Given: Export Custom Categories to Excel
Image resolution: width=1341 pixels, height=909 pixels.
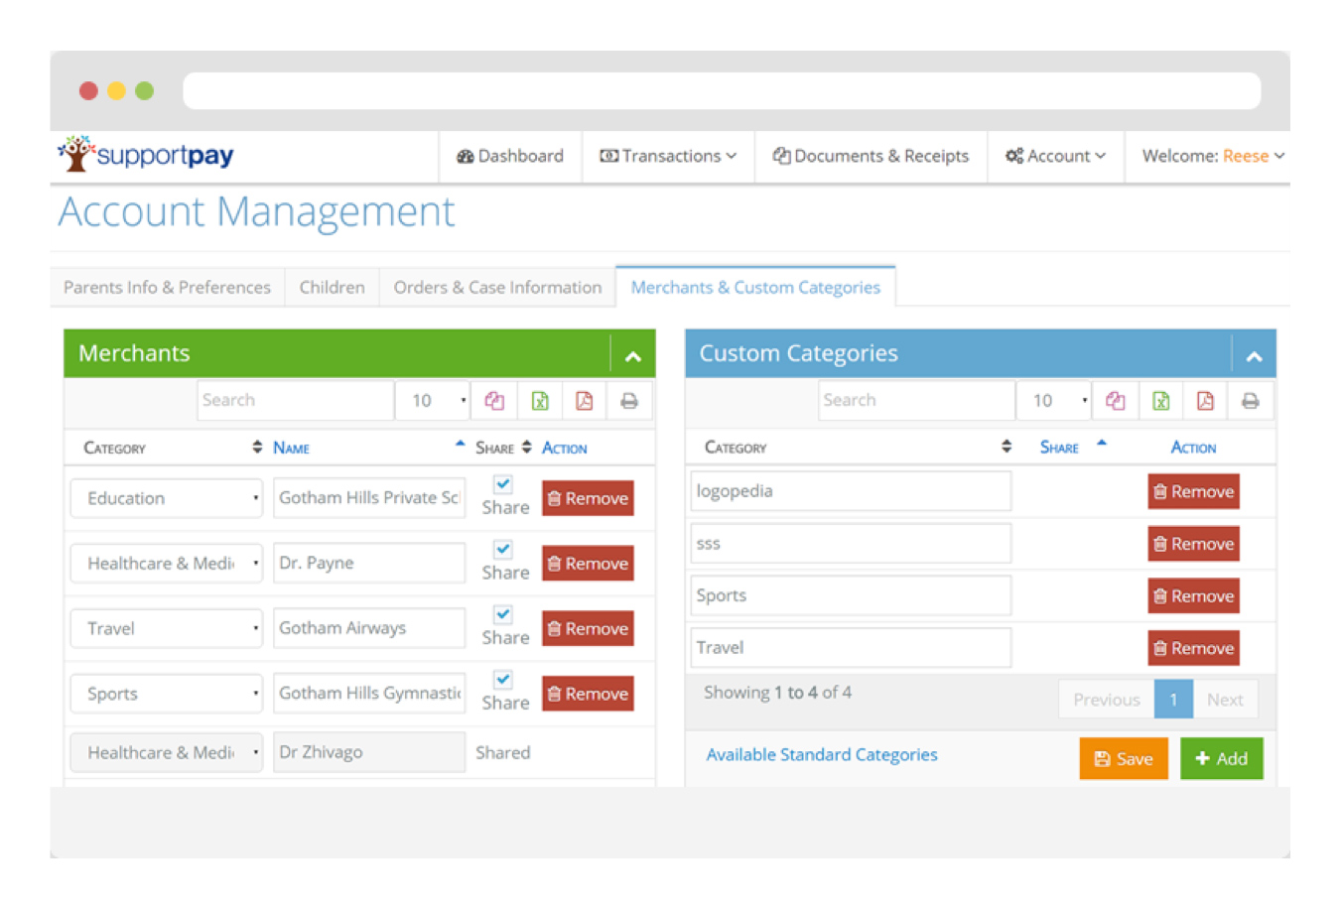Looking at the screenshot, I should [x=1160, y=401].
